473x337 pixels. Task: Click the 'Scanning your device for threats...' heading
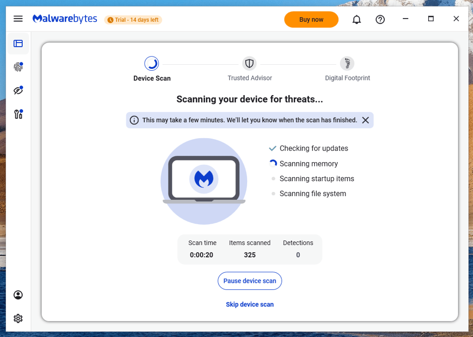(250, 99)
